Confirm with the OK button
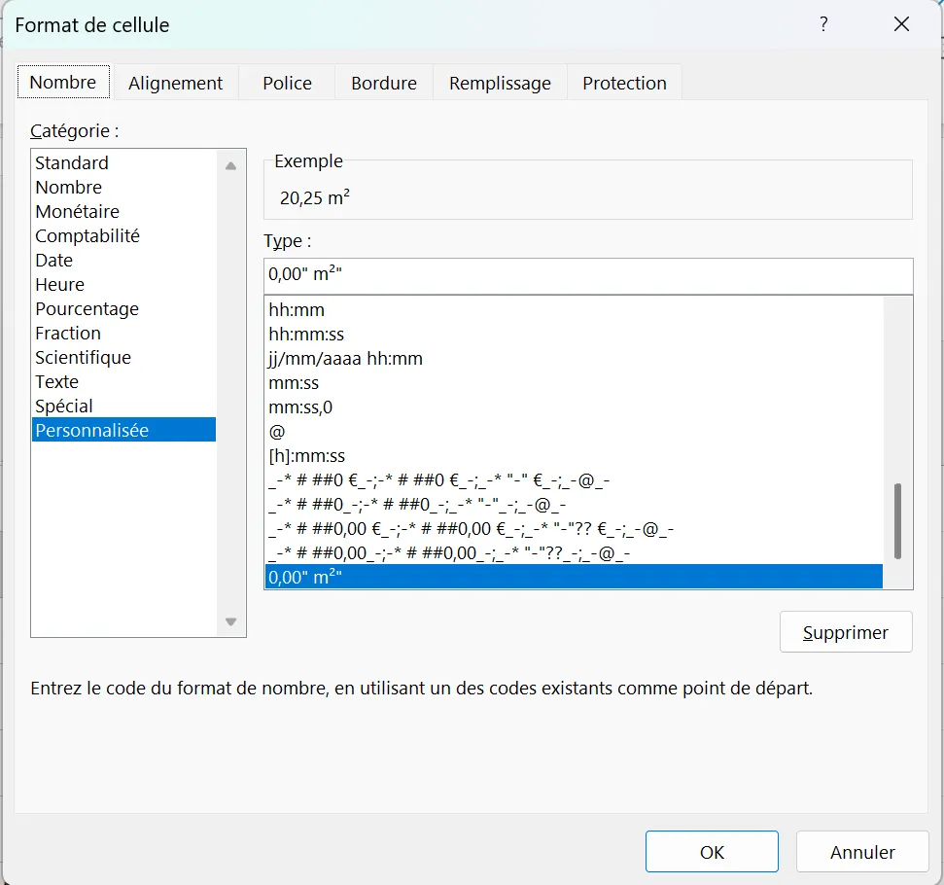This screenshot has width=944, height=885. 712,851
